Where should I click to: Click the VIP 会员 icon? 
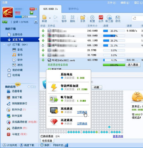pos(101,19)
